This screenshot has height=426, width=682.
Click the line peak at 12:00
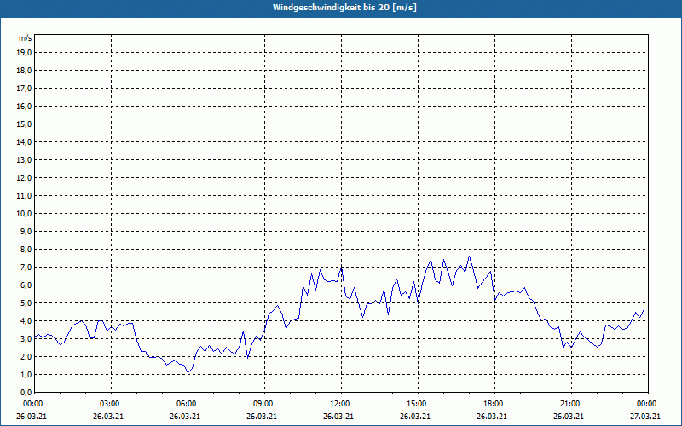342,268
